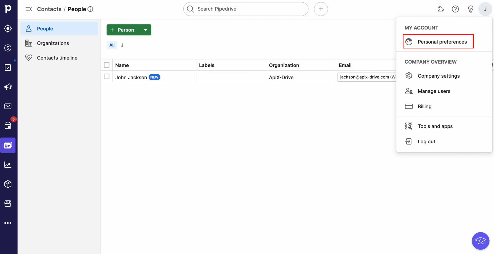Select the Deals dollar icon
Image resolution: width=494 pixels, height=254 pixels.
pos(8,48)
